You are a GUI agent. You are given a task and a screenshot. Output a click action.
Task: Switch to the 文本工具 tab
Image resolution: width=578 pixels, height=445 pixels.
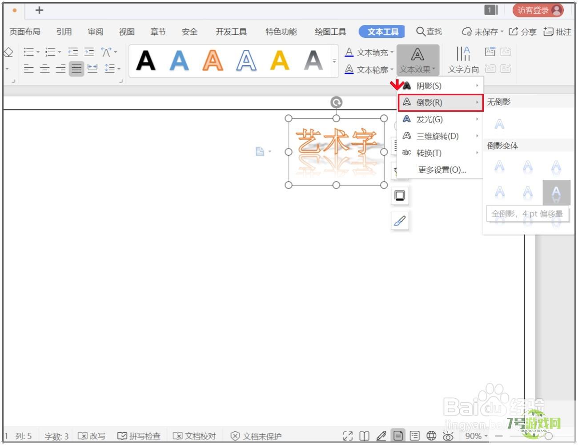[382, 32]
